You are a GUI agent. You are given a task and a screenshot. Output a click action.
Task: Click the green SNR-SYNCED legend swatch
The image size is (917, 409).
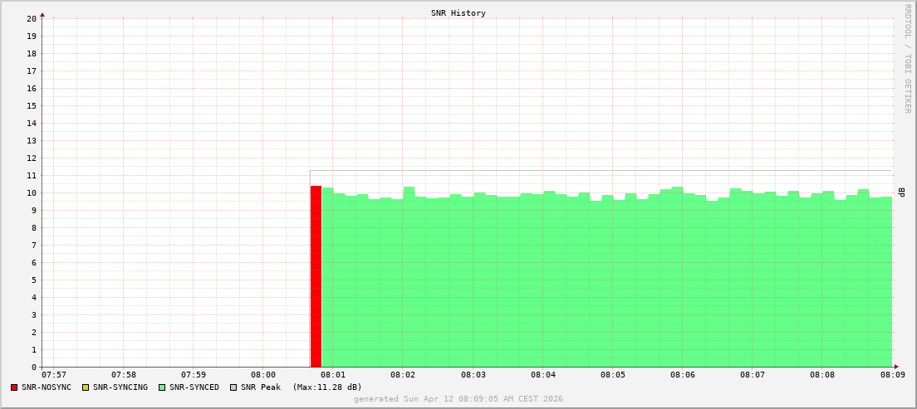pos(162,387)
